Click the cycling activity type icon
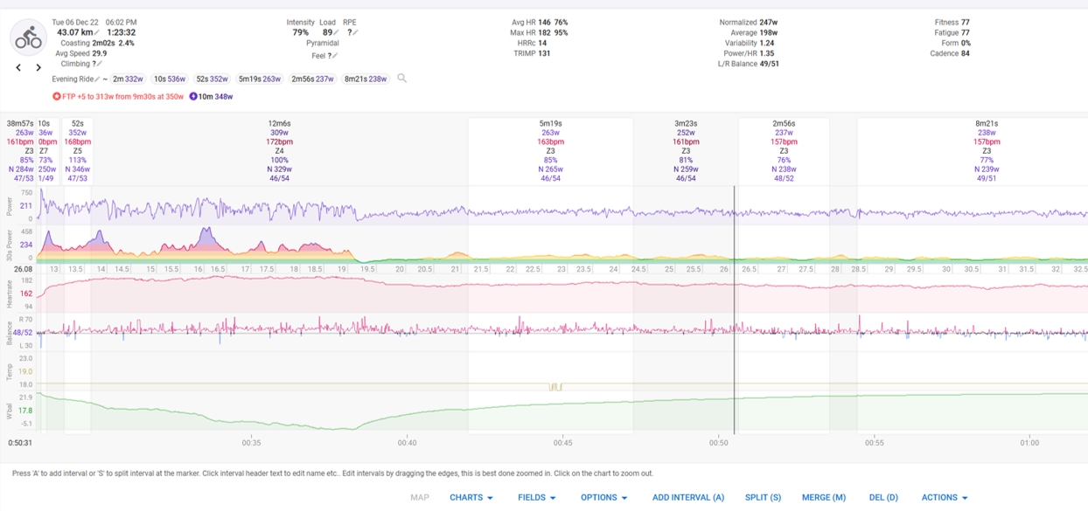This screenshot has width=1088, height=511. click(28, 38)
